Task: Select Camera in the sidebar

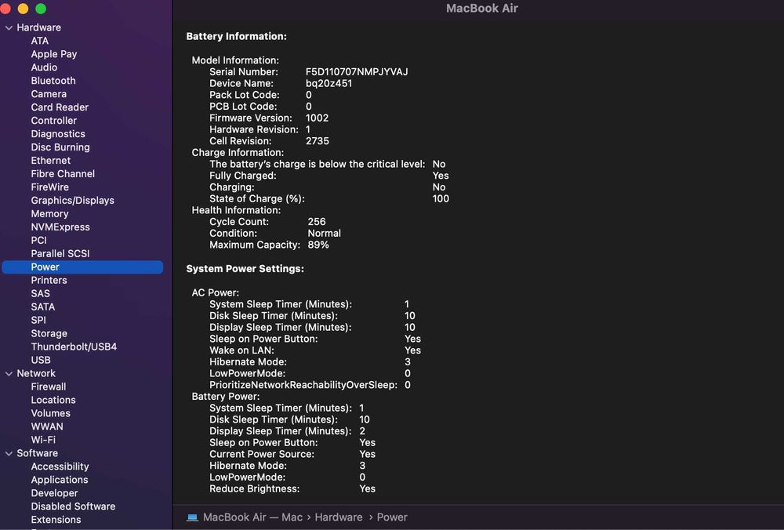Action: click(x=49, y=94)
